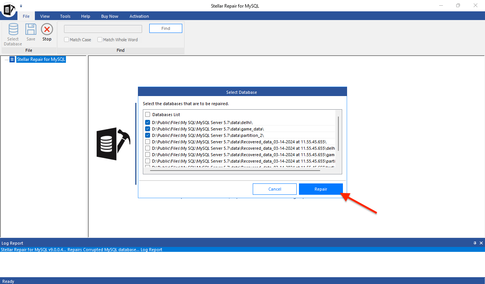The height and width of the screenshot is (284, 485).
Task: Check the Databases List header checkbox
Action: click(x=147, y=114)
